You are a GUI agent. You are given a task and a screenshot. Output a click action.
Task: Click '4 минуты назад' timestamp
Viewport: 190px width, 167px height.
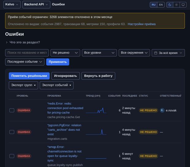point(129,132)
